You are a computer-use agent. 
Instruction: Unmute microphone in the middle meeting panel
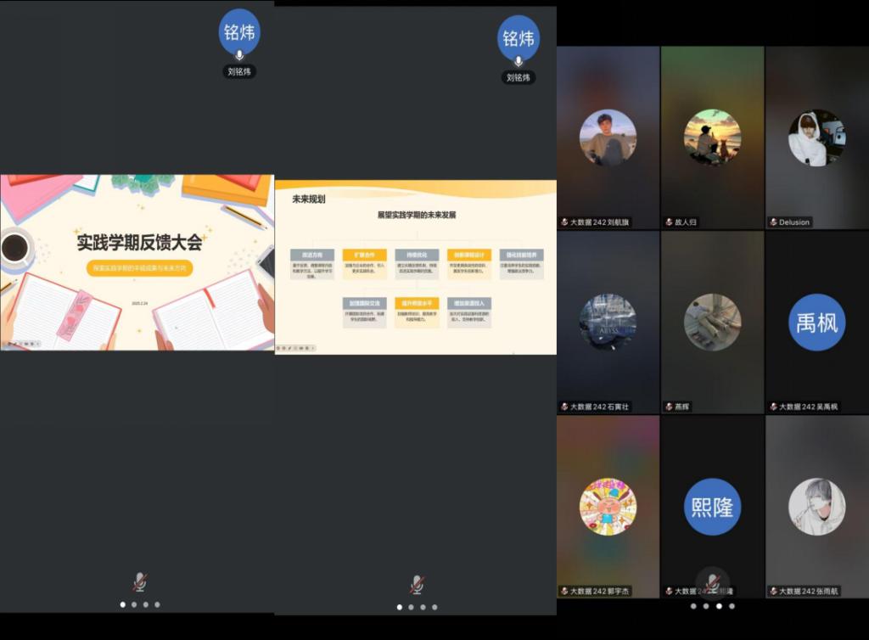[x=417, y=584]
